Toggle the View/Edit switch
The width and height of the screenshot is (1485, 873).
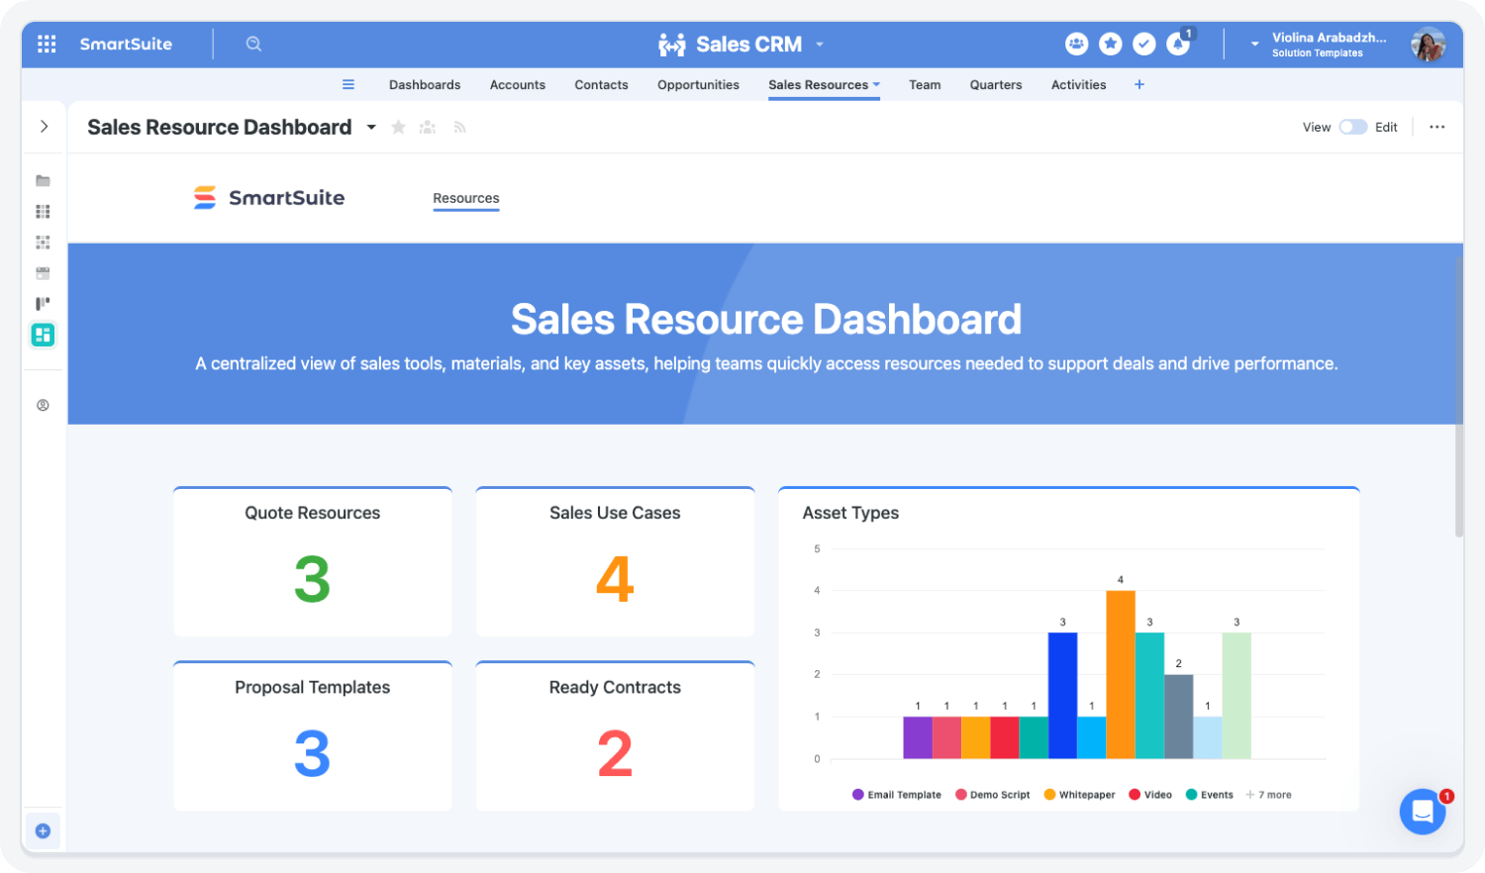1352,127
